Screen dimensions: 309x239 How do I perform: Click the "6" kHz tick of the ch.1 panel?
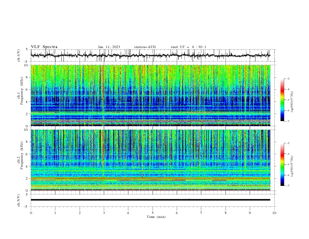28,89
